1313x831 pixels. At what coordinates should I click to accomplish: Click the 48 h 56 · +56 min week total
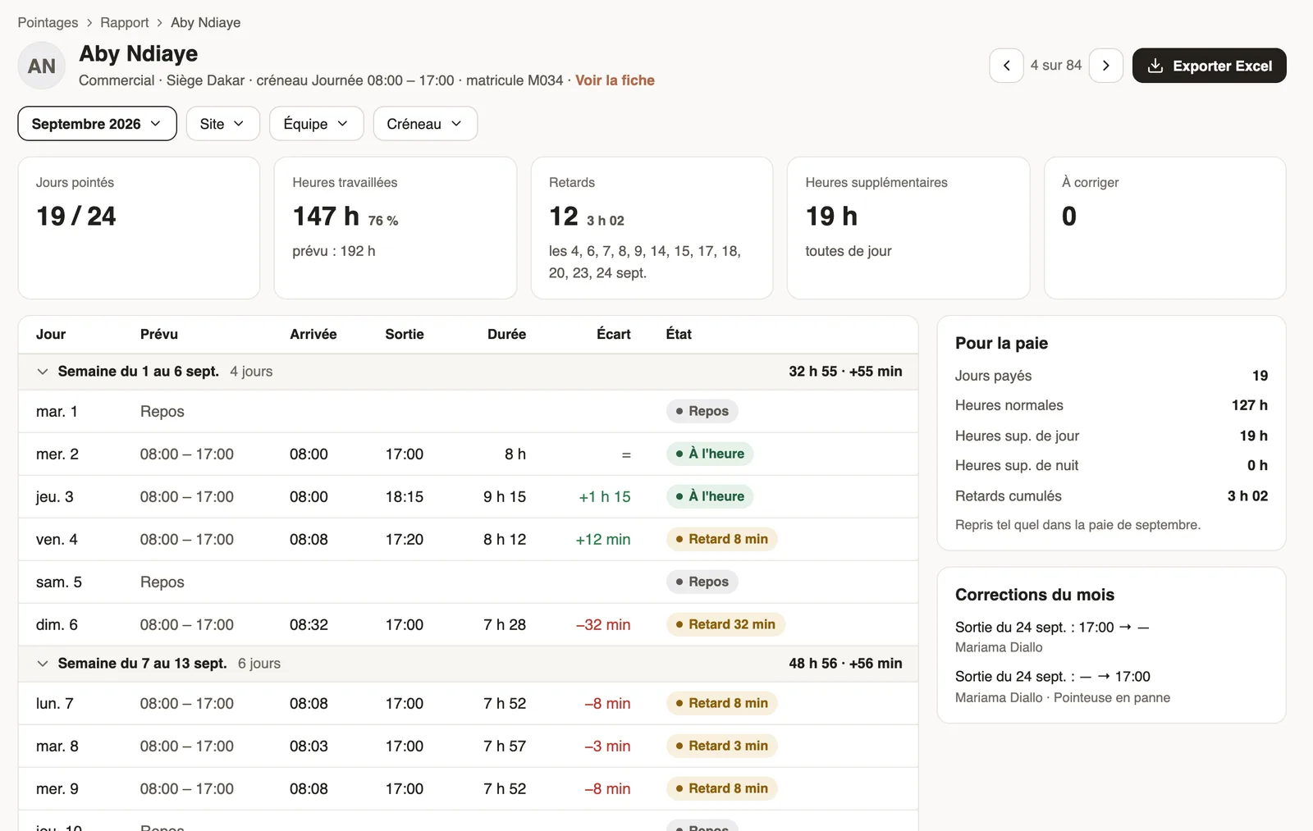coord(845,664)
